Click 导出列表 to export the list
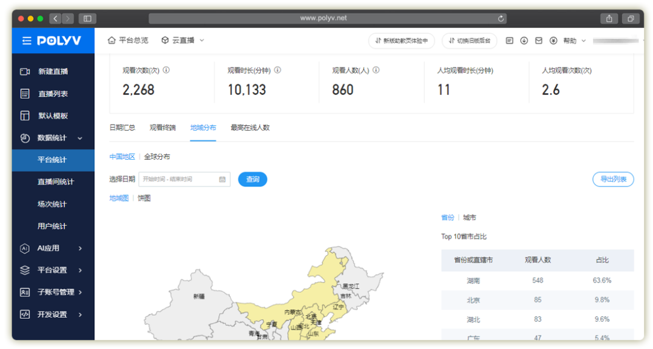Screen dimensions: 653x349 (x=614, y=179)
